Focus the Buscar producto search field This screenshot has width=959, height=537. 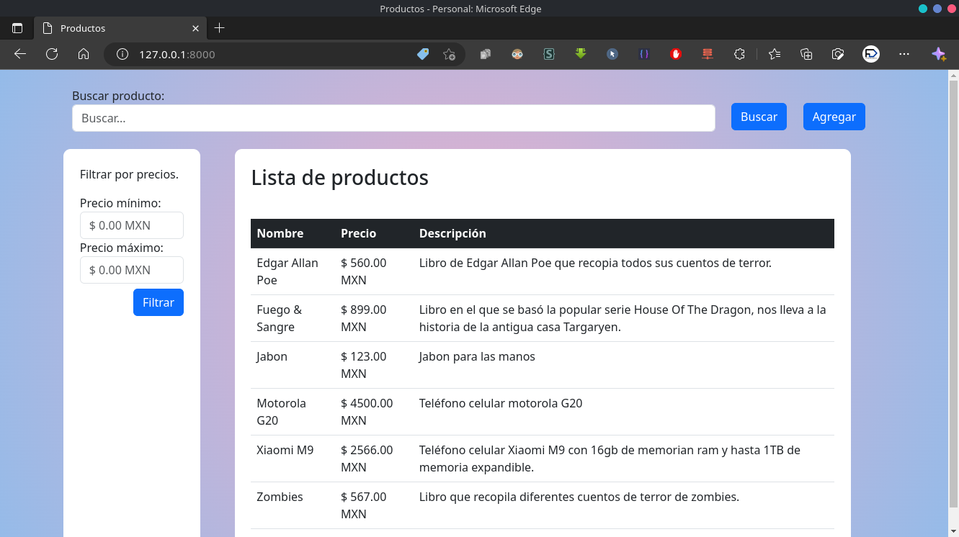coord(393,118)
